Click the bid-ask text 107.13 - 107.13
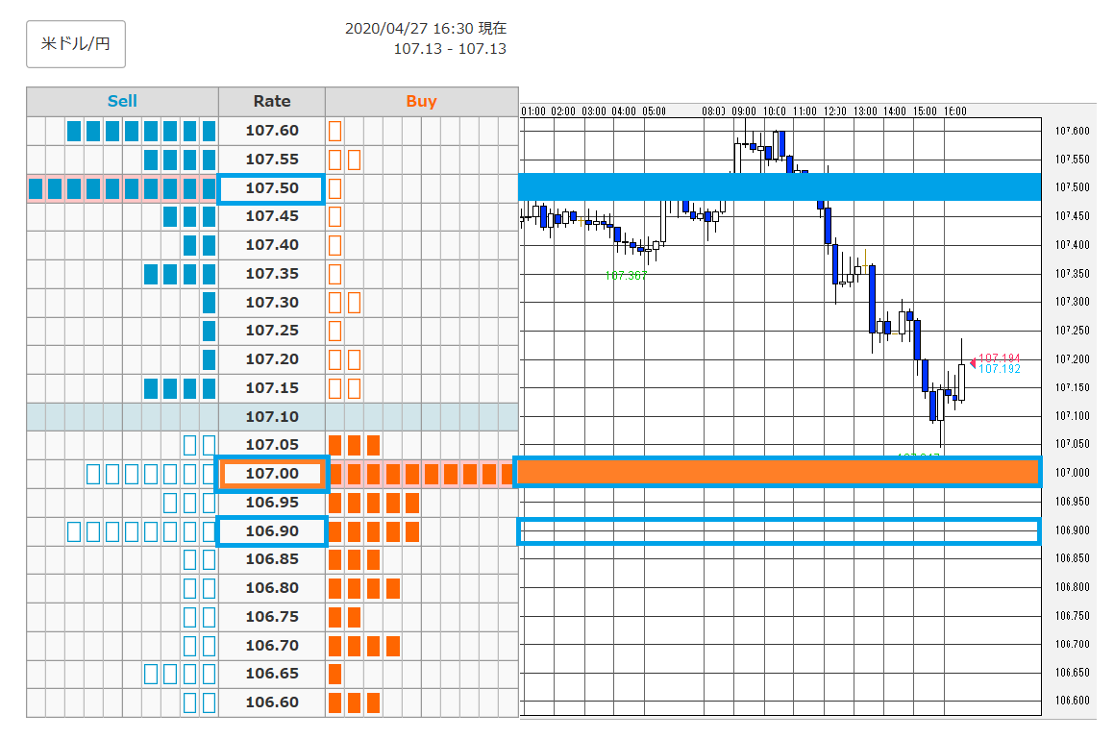The height and width of the screenshot is (739, 1114). click(450, 49)
